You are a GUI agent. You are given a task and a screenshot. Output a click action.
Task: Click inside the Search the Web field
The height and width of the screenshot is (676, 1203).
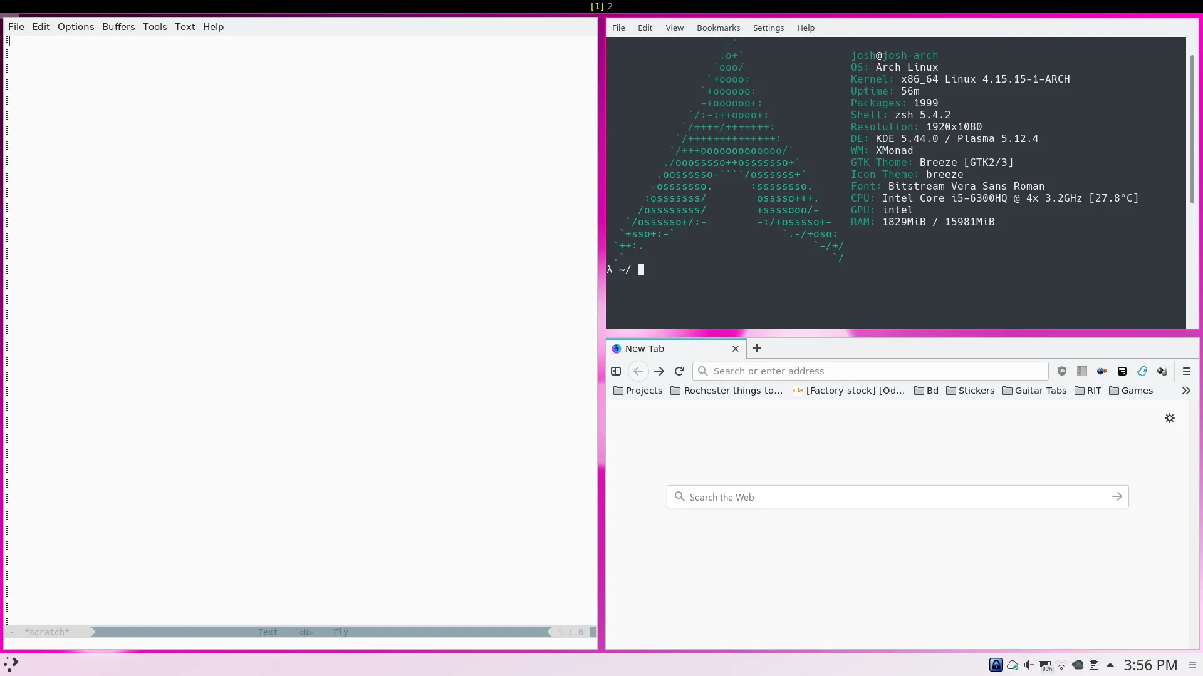point(877,496)
